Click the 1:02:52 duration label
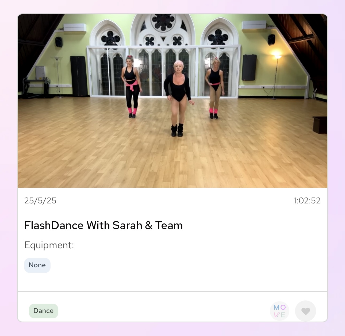345x336 pixels. (307, 200)
